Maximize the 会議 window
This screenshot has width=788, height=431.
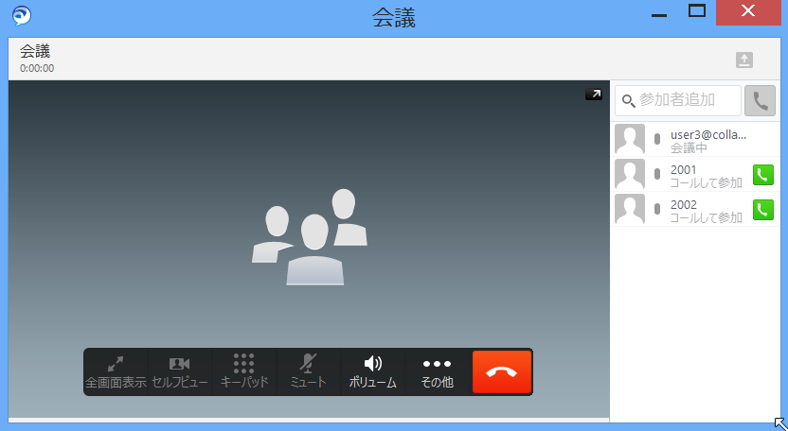pyautogui.click(x=697, y=12)
